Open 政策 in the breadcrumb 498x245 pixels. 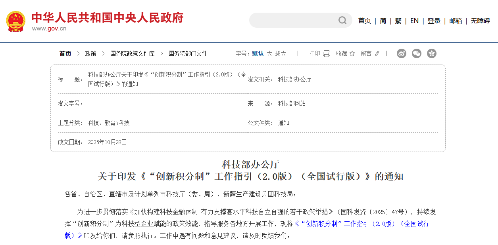(90, 53)
